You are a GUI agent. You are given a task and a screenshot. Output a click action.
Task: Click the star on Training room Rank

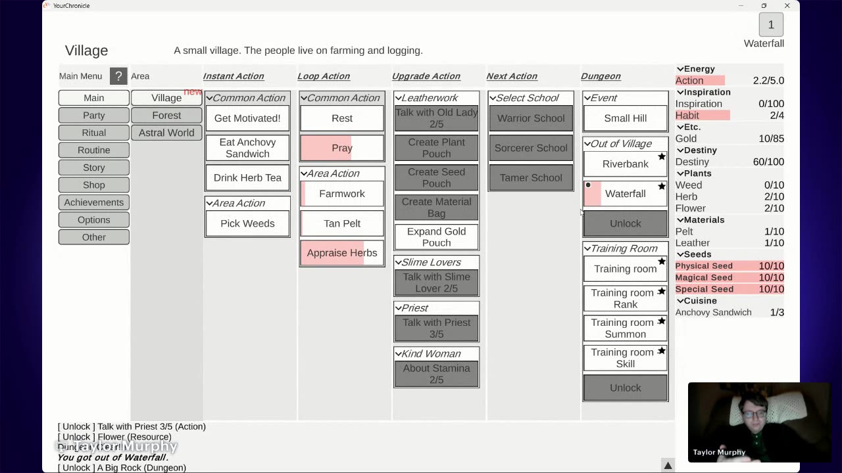tap(662, 292)
